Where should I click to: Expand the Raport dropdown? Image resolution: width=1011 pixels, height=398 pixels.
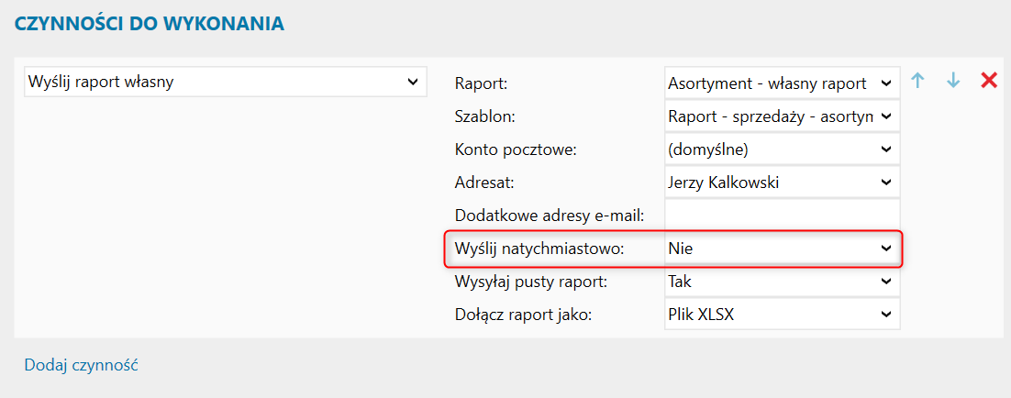pos(782,83)
